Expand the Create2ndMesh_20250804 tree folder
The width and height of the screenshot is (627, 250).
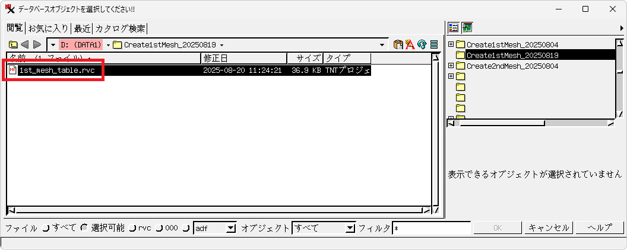point(451,66)
